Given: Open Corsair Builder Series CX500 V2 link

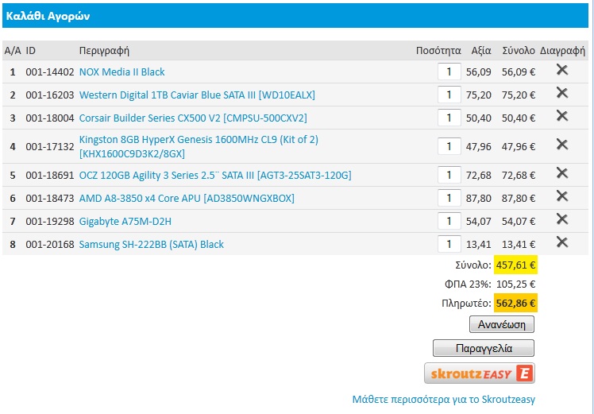Looking at the screenshot, I should point(193,118).
